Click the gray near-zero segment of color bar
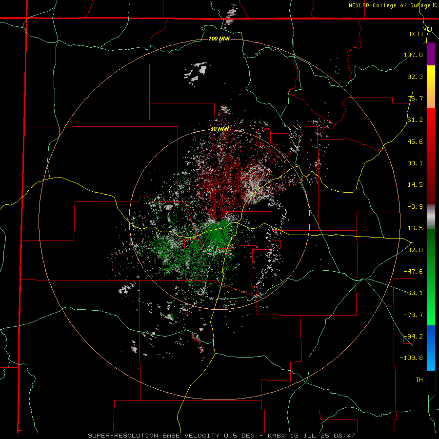 [431, 217]
